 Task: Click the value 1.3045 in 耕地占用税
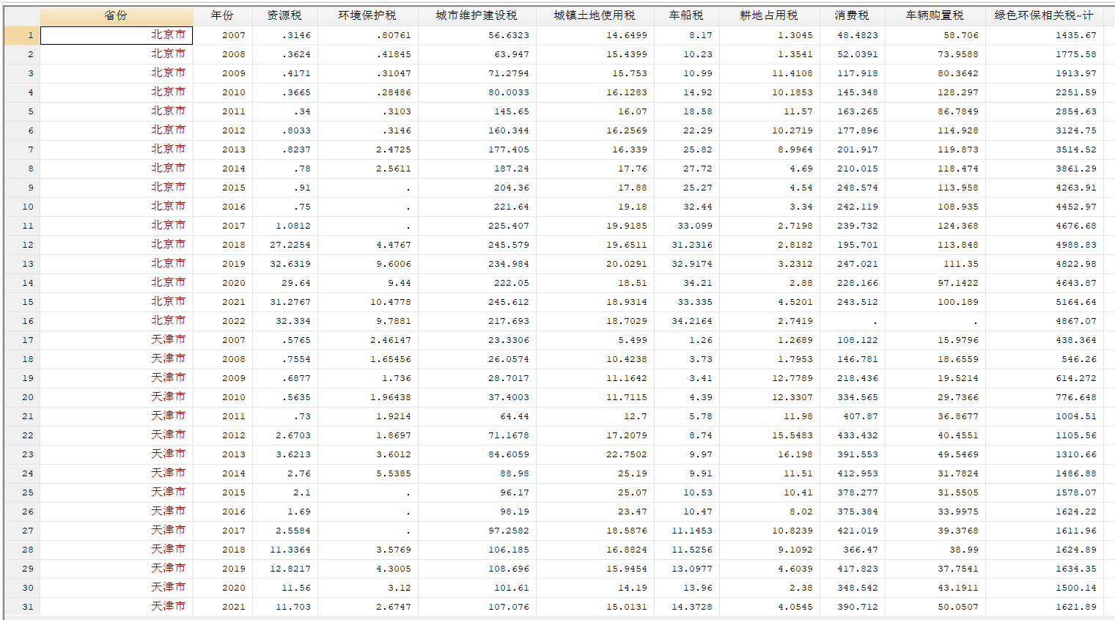pyautogui.click(x=769, y=35)
